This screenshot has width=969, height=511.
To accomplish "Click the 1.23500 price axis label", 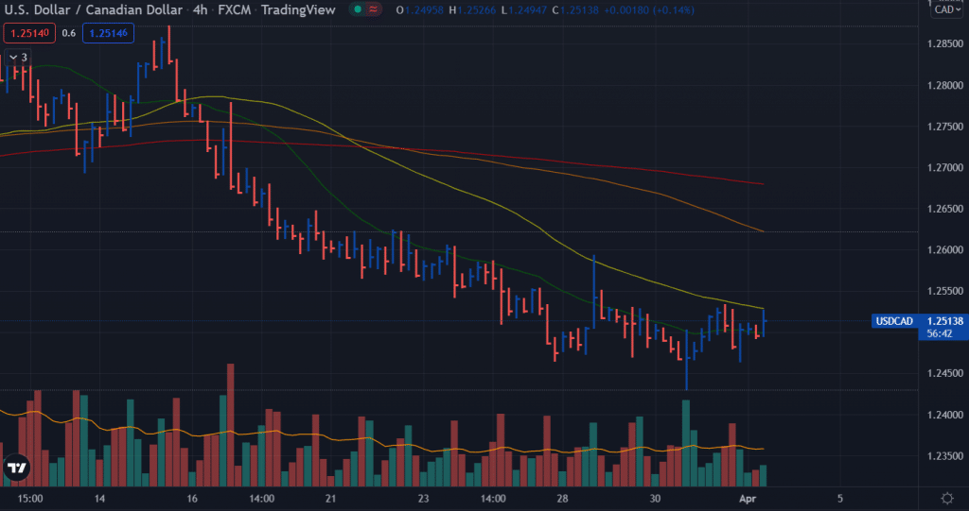I will 945,456.
